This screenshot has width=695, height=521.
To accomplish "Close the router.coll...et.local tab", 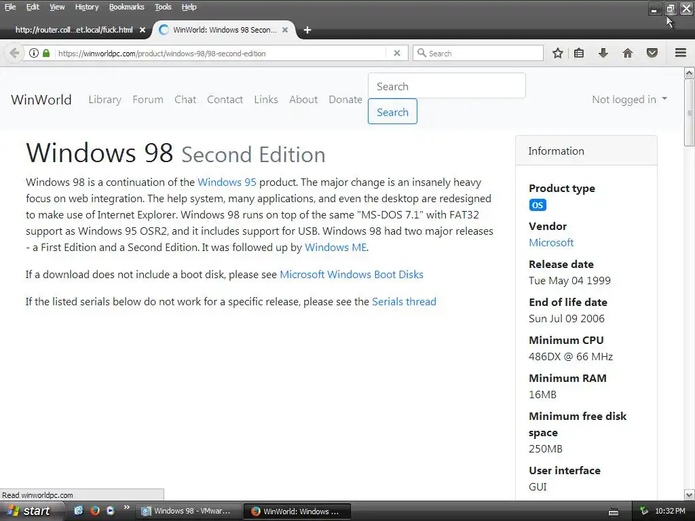I will tap(143, 30).
